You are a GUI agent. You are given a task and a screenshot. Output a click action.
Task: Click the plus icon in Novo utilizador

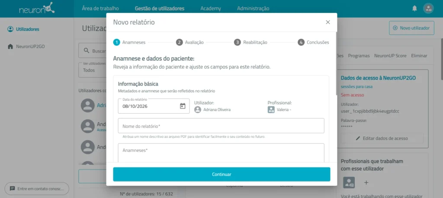pyautogui.click(x=395, y=28)
